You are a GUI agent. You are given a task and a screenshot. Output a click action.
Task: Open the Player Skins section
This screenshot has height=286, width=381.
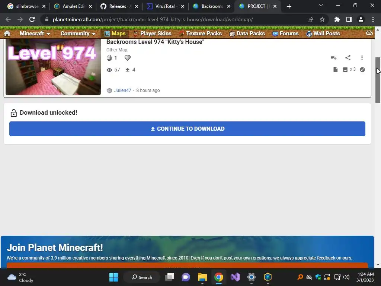[152, 34]
